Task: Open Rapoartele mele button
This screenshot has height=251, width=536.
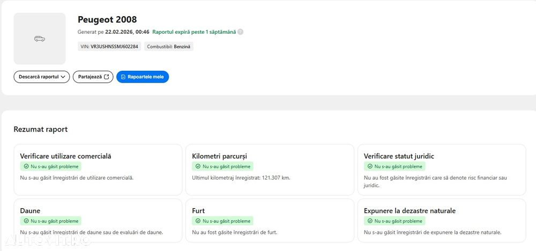Action: tap(143, 77)
